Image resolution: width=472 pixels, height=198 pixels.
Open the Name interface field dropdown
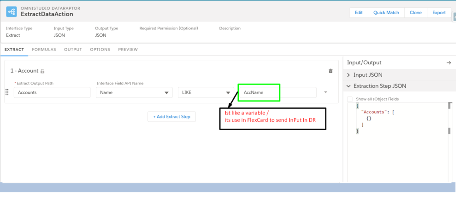tap(134, 92)
